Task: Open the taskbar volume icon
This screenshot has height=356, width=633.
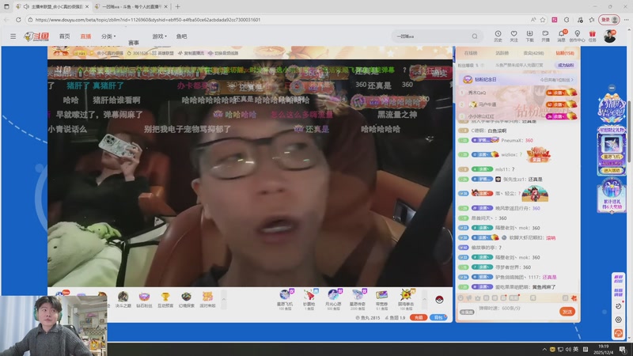Action: (568, 349)
